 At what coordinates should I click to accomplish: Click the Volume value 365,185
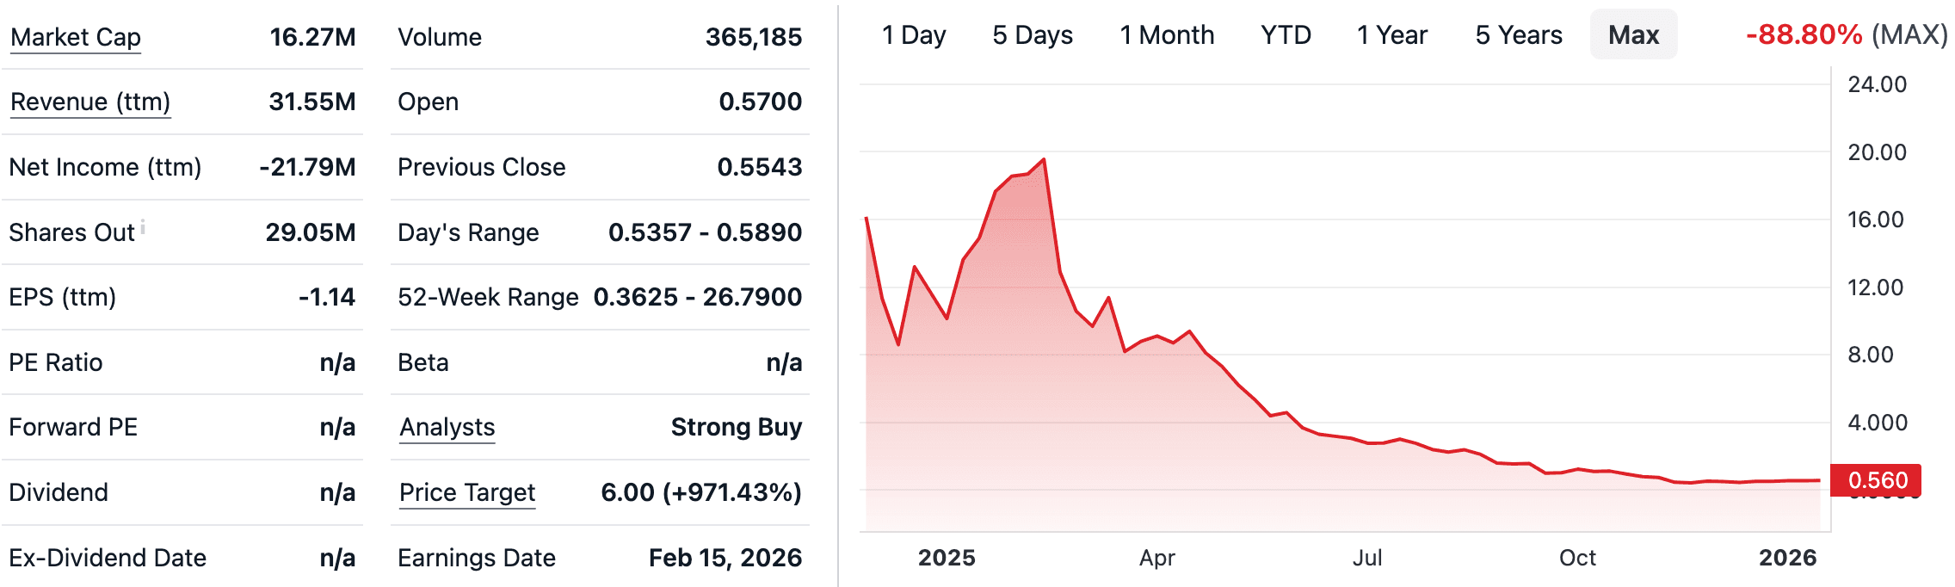click(x=755, y=36)
